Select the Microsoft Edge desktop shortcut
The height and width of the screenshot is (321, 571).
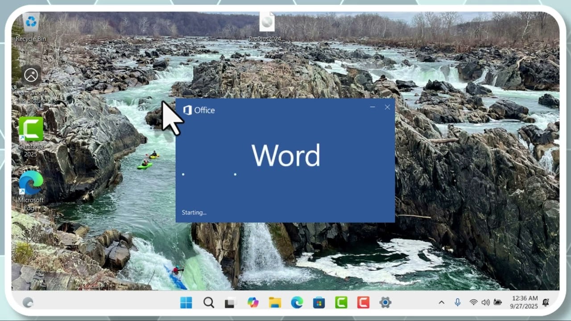[31, 191]
